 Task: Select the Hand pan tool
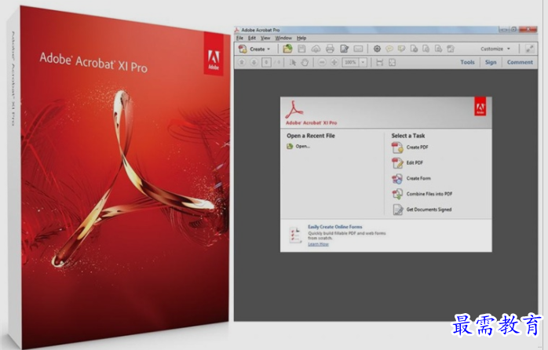point(305,63)
